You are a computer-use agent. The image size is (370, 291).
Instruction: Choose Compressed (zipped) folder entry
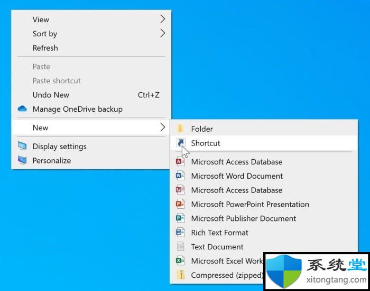[x=217, y=275]
